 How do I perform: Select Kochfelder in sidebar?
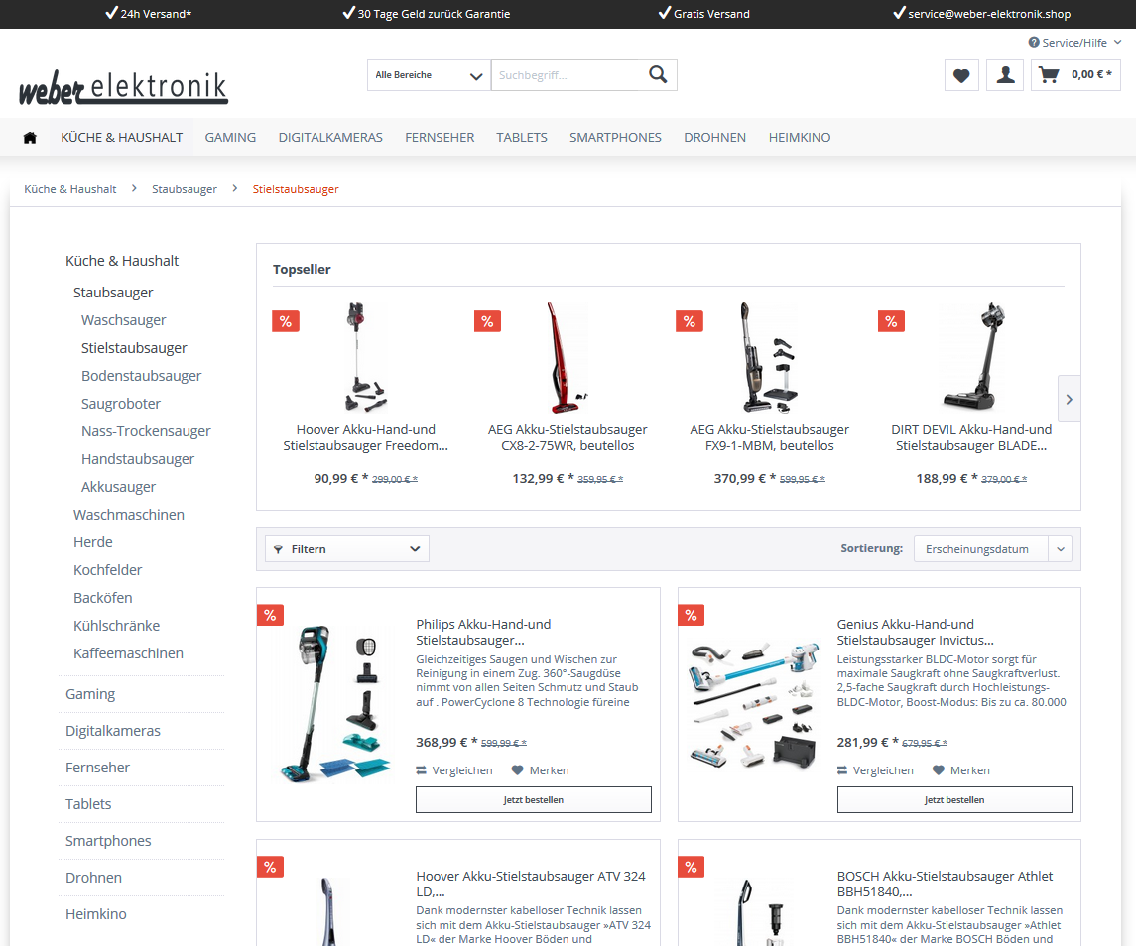(x=108, y=570)
